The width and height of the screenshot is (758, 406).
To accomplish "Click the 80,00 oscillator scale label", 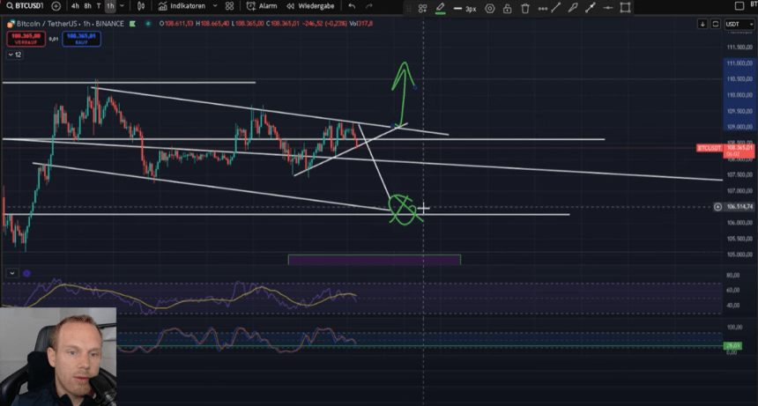I will 732,275.
